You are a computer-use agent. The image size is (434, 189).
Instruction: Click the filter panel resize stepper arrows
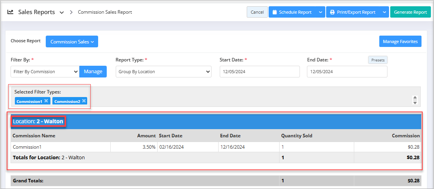(415, 100)
